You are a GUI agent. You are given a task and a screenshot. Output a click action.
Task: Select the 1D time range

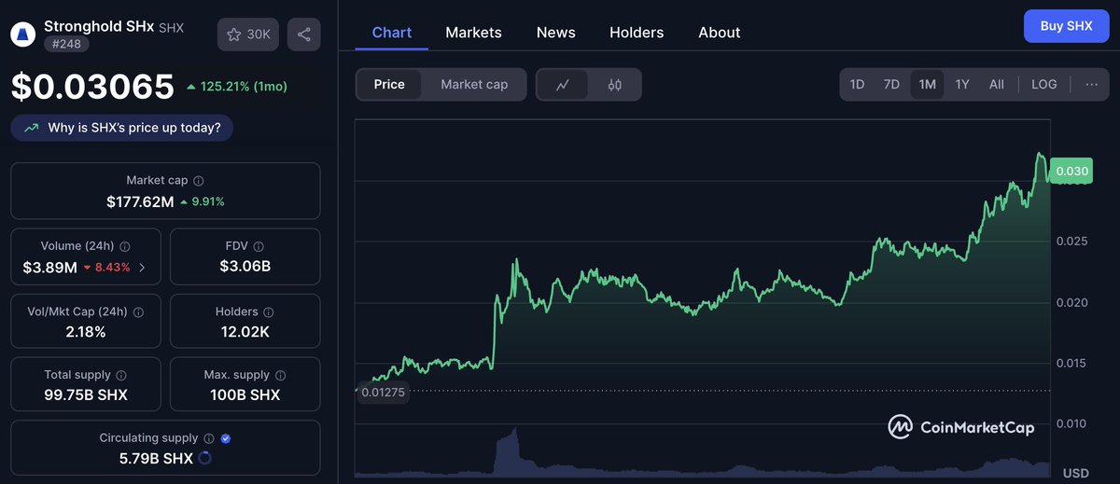pyautogui.click(x=857, y=84)
